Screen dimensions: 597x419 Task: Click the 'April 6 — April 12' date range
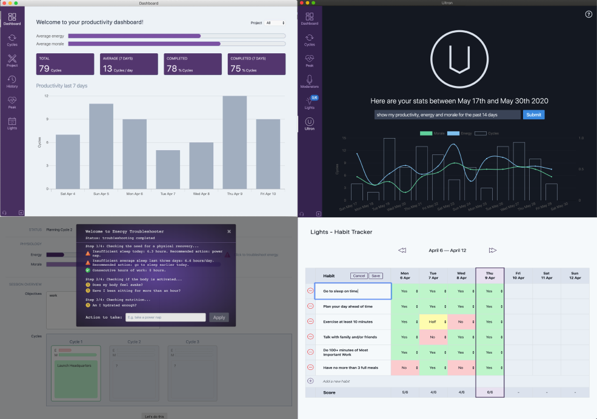click(447, 251)
